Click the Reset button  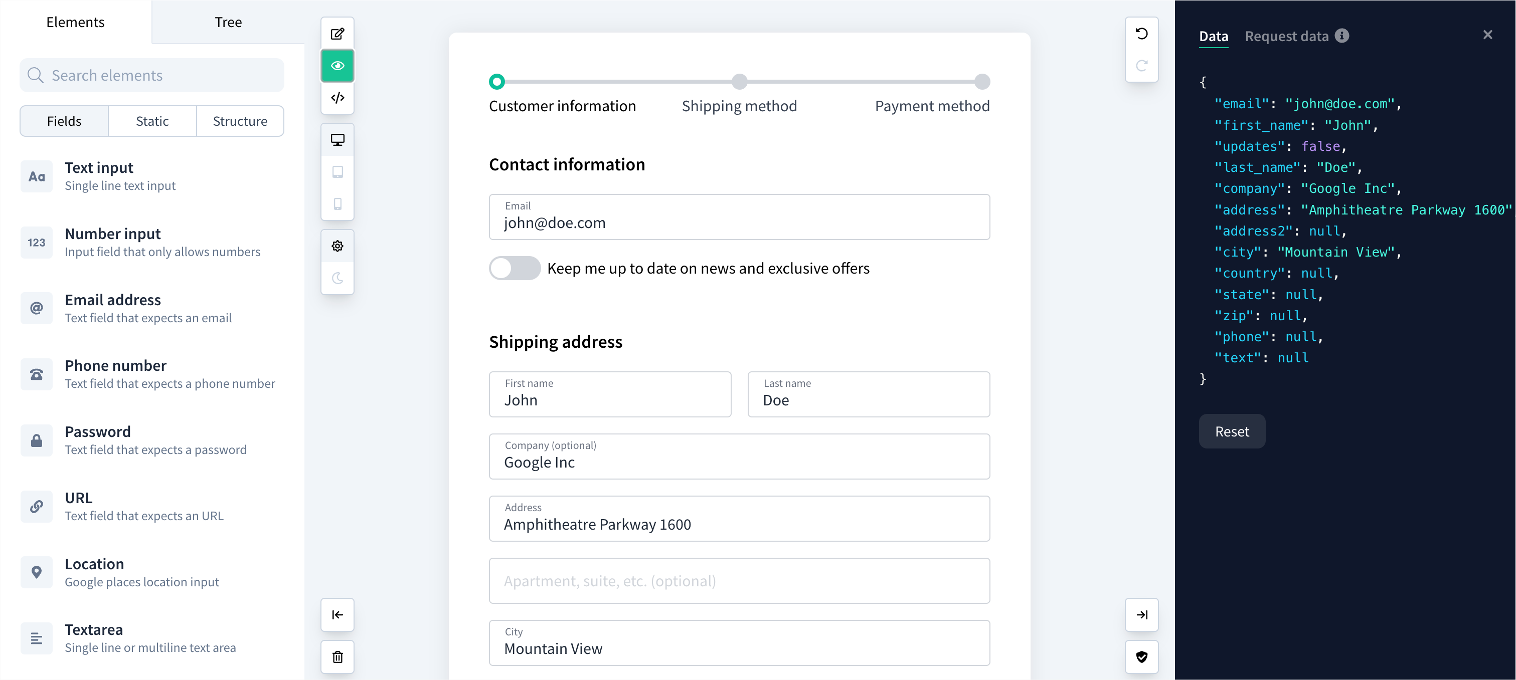coord(1232,430)
